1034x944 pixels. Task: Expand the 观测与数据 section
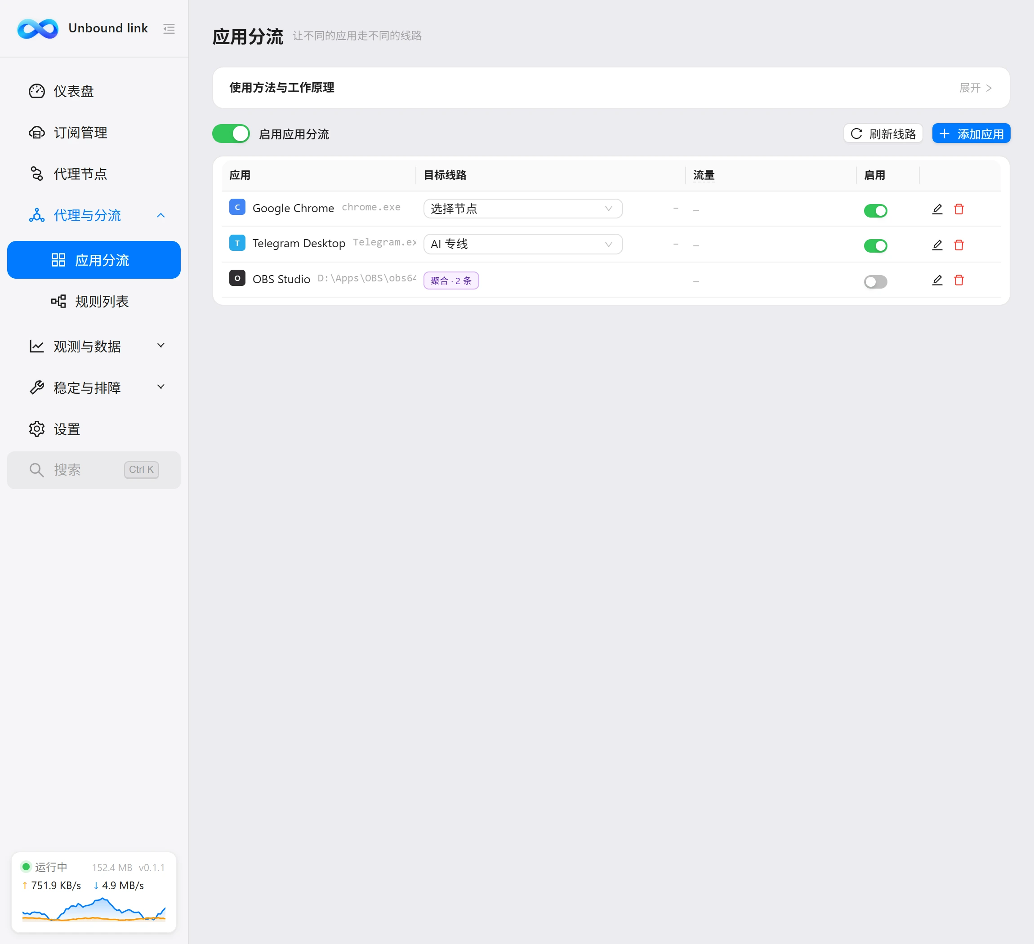pos(94,346)
